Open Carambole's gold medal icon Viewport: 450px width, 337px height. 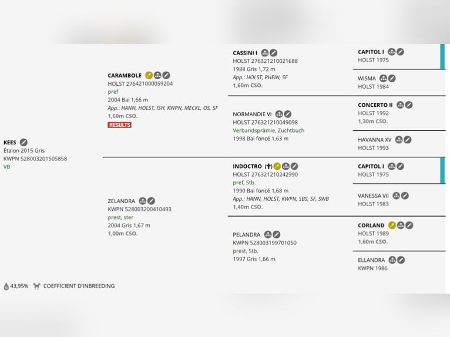[x=149, y=75]
